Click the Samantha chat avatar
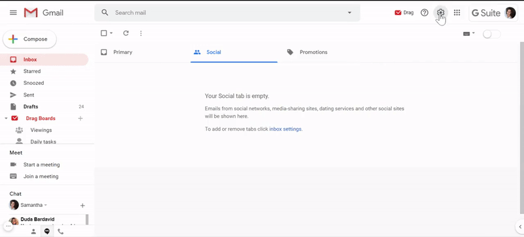This screenshot has height=237, width=524. (14, 205)
